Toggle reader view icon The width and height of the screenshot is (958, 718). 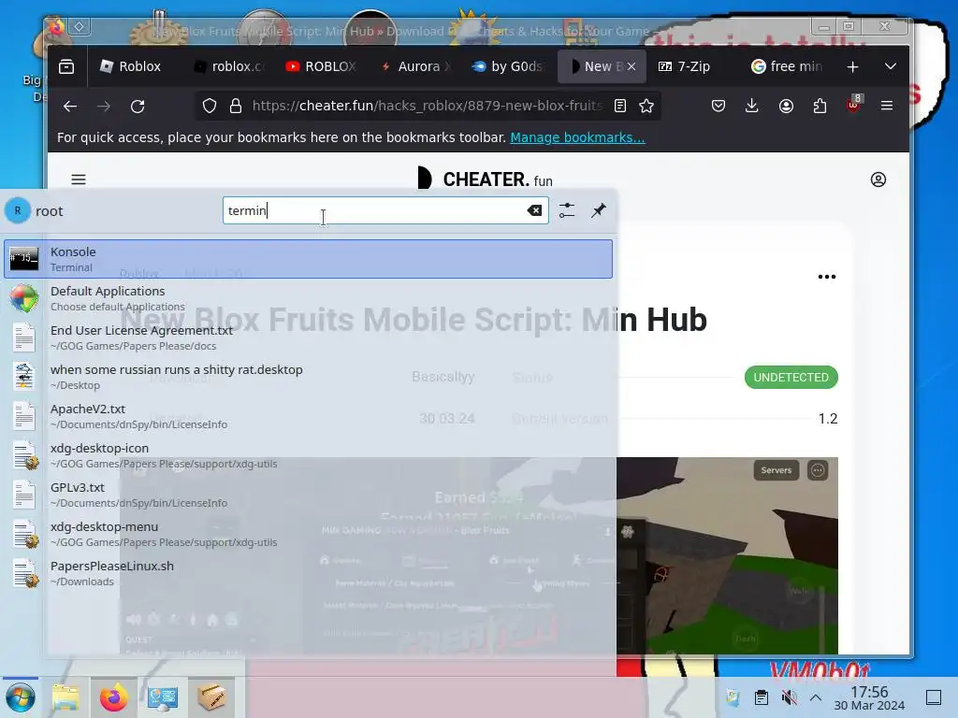(x=620, y=107)
